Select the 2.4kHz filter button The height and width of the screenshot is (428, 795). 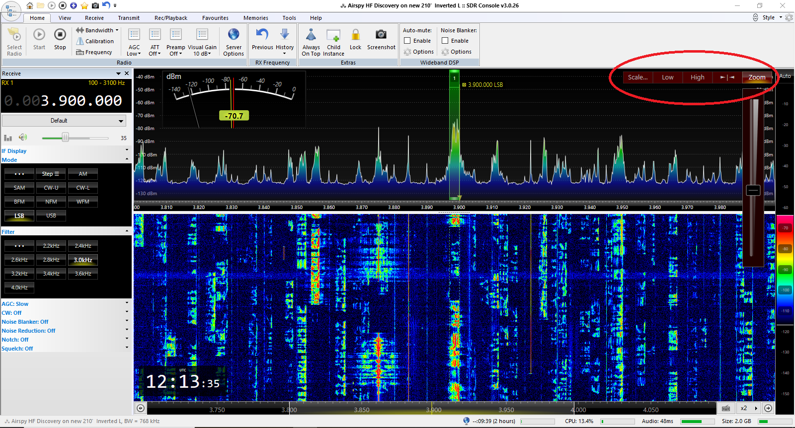coord(83,246)
